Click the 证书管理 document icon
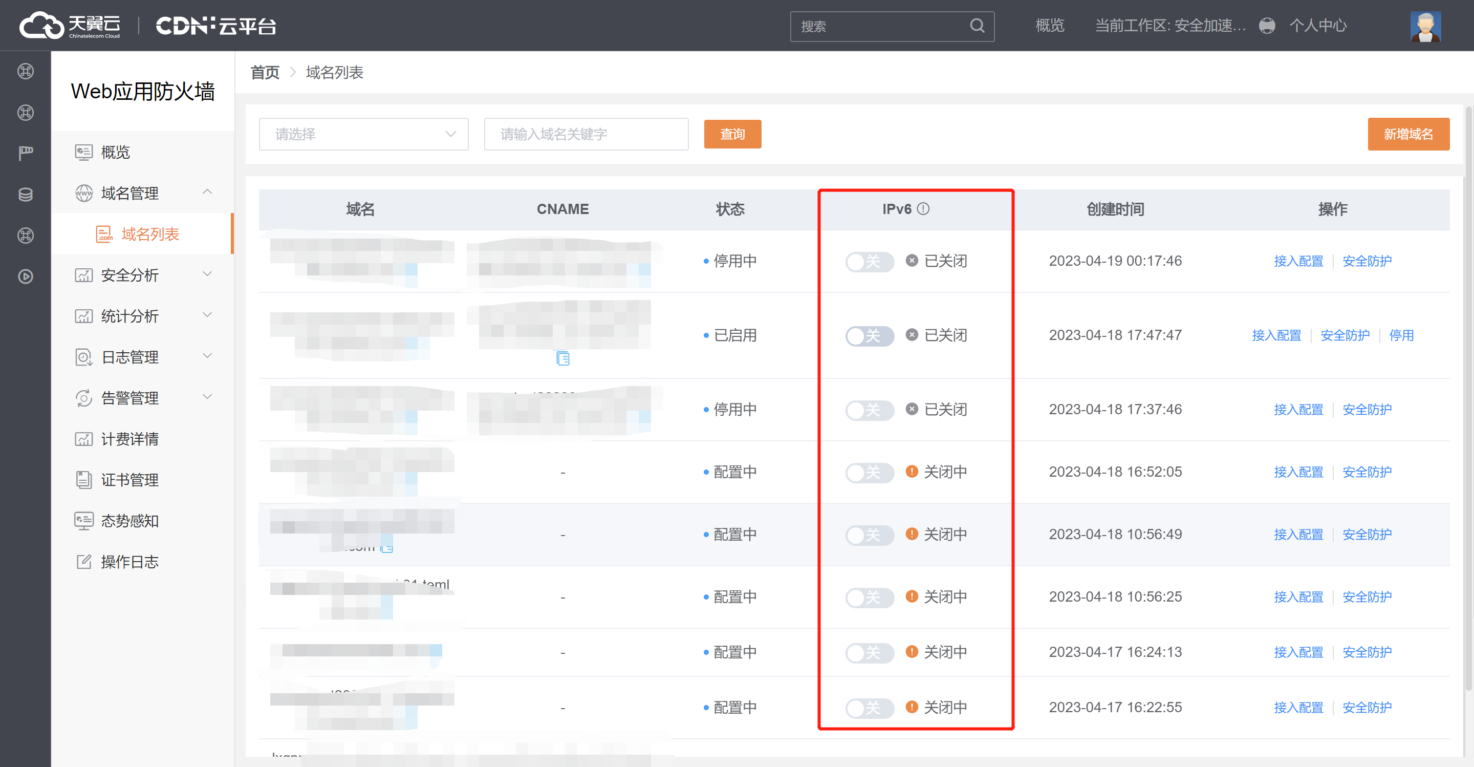This screenshot has height=767, width=1474. click(x=83, y=480)
